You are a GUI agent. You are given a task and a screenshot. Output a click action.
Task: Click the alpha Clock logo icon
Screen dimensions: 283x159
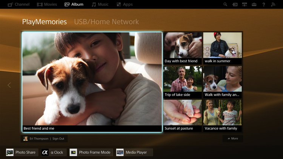(45, 152)
